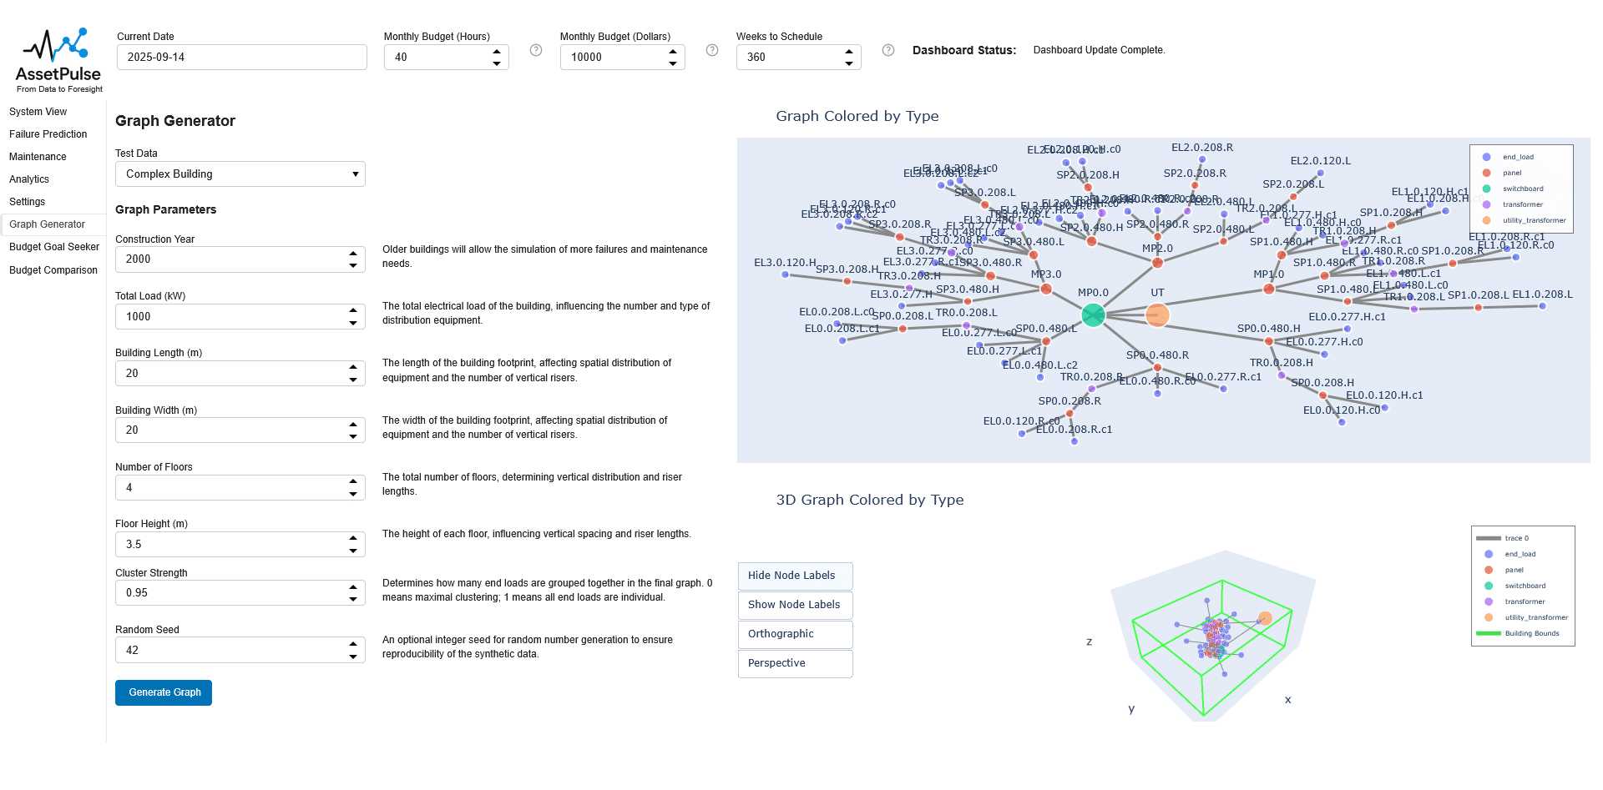Click the panel color marker in 3D legend

pos(1489,570)
